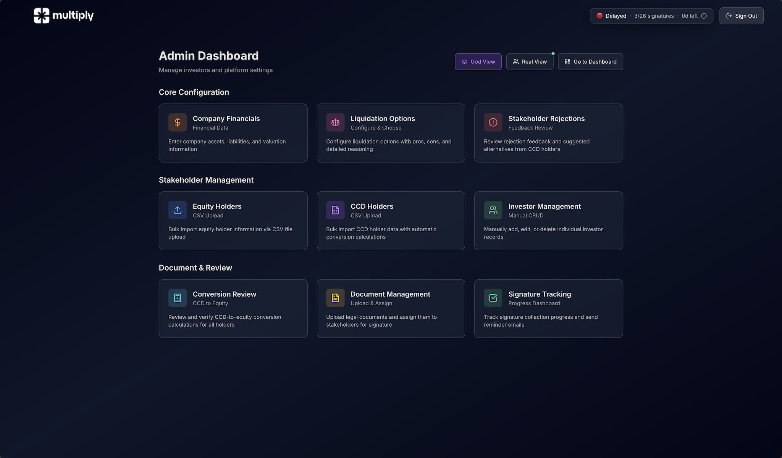Click the upload Equity Holders icon
782x458 pixels.
click(178, 210)
